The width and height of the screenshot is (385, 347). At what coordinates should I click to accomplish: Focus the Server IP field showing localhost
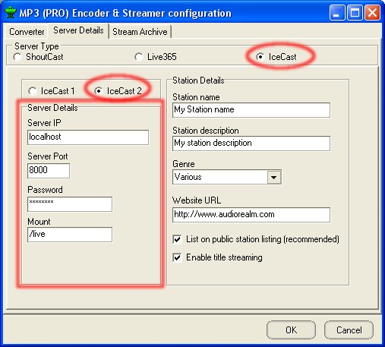click(x=88, y=137)
